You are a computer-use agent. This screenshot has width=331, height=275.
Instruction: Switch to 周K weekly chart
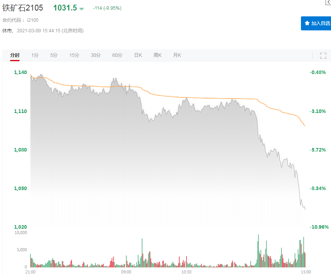157,55
